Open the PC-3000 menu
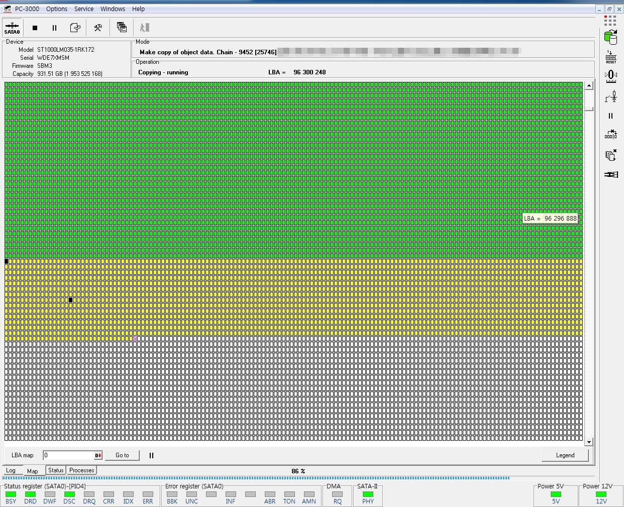Image resolution: width=624 pixels, height=507 pixels. tap(27, 9)
